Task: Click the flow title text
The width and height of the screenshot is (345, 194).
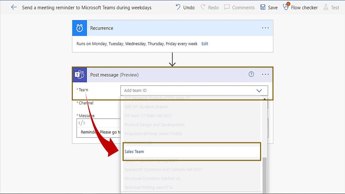Action: (87, 7)
